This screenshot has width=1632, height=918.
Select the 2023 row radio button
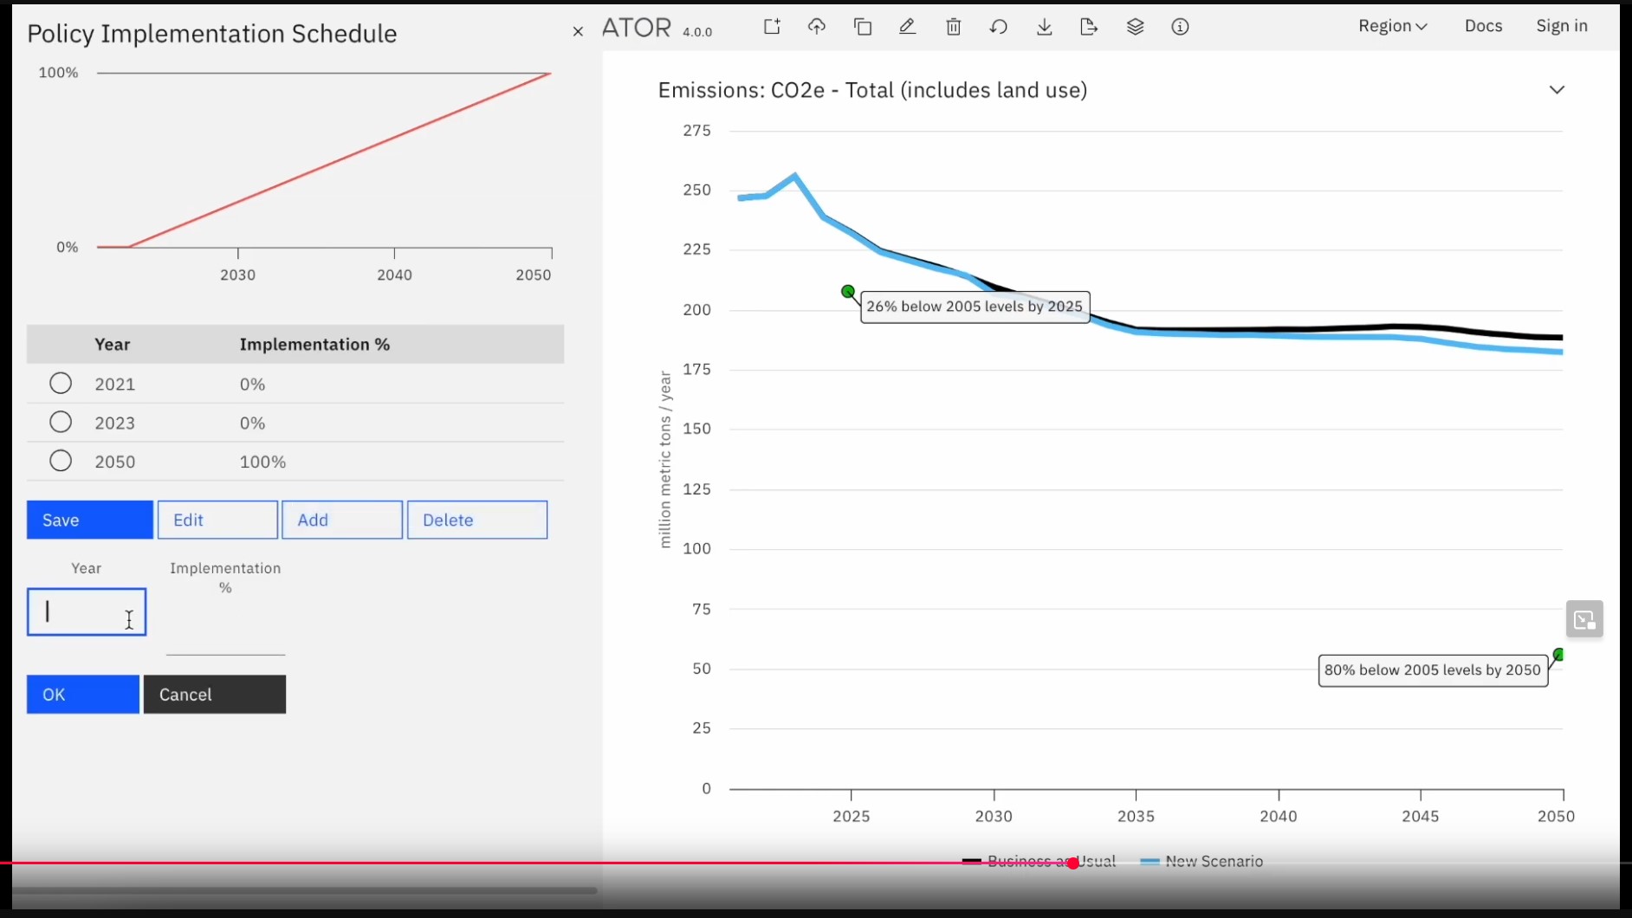(x=61, y=422)
